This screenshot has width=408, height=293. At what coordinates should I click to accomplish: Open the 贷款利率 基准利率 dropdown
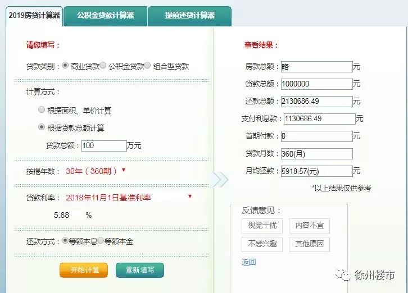pos(129,198)
